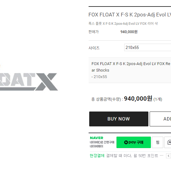Click the 찜 wishlist button
The height and width of the screenshot is (171, 171).
157,142
